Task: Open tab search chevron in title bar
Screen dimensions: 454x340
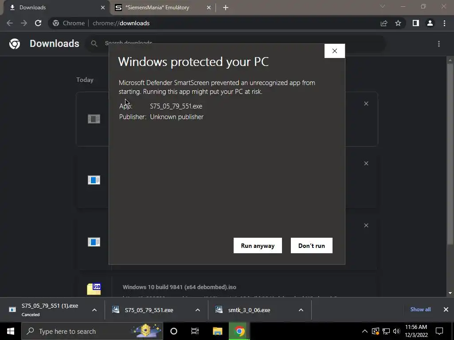Action: 383,6
